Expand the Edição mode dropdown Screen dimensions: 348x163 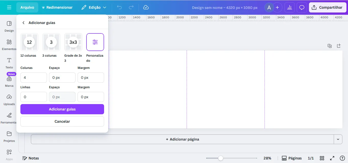click(x=94, y=7)
